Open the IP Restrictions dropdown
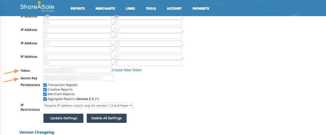 click(88, 106)
